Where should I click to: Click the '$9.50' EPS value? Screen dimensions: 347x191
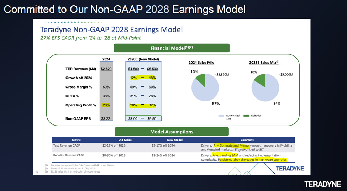(152, 118)
